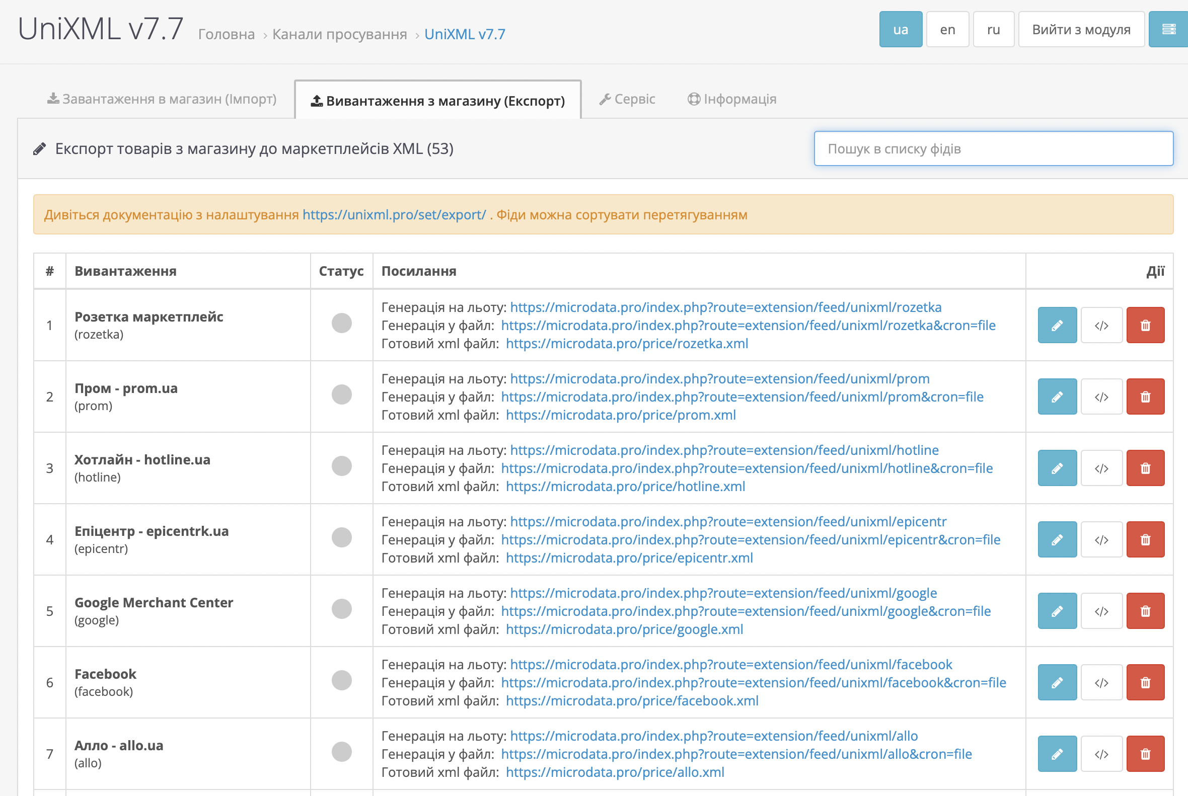The height and width of the screenshot is (796, 1188).
Task: View code for allo feed
Action: coord(1101,754)
